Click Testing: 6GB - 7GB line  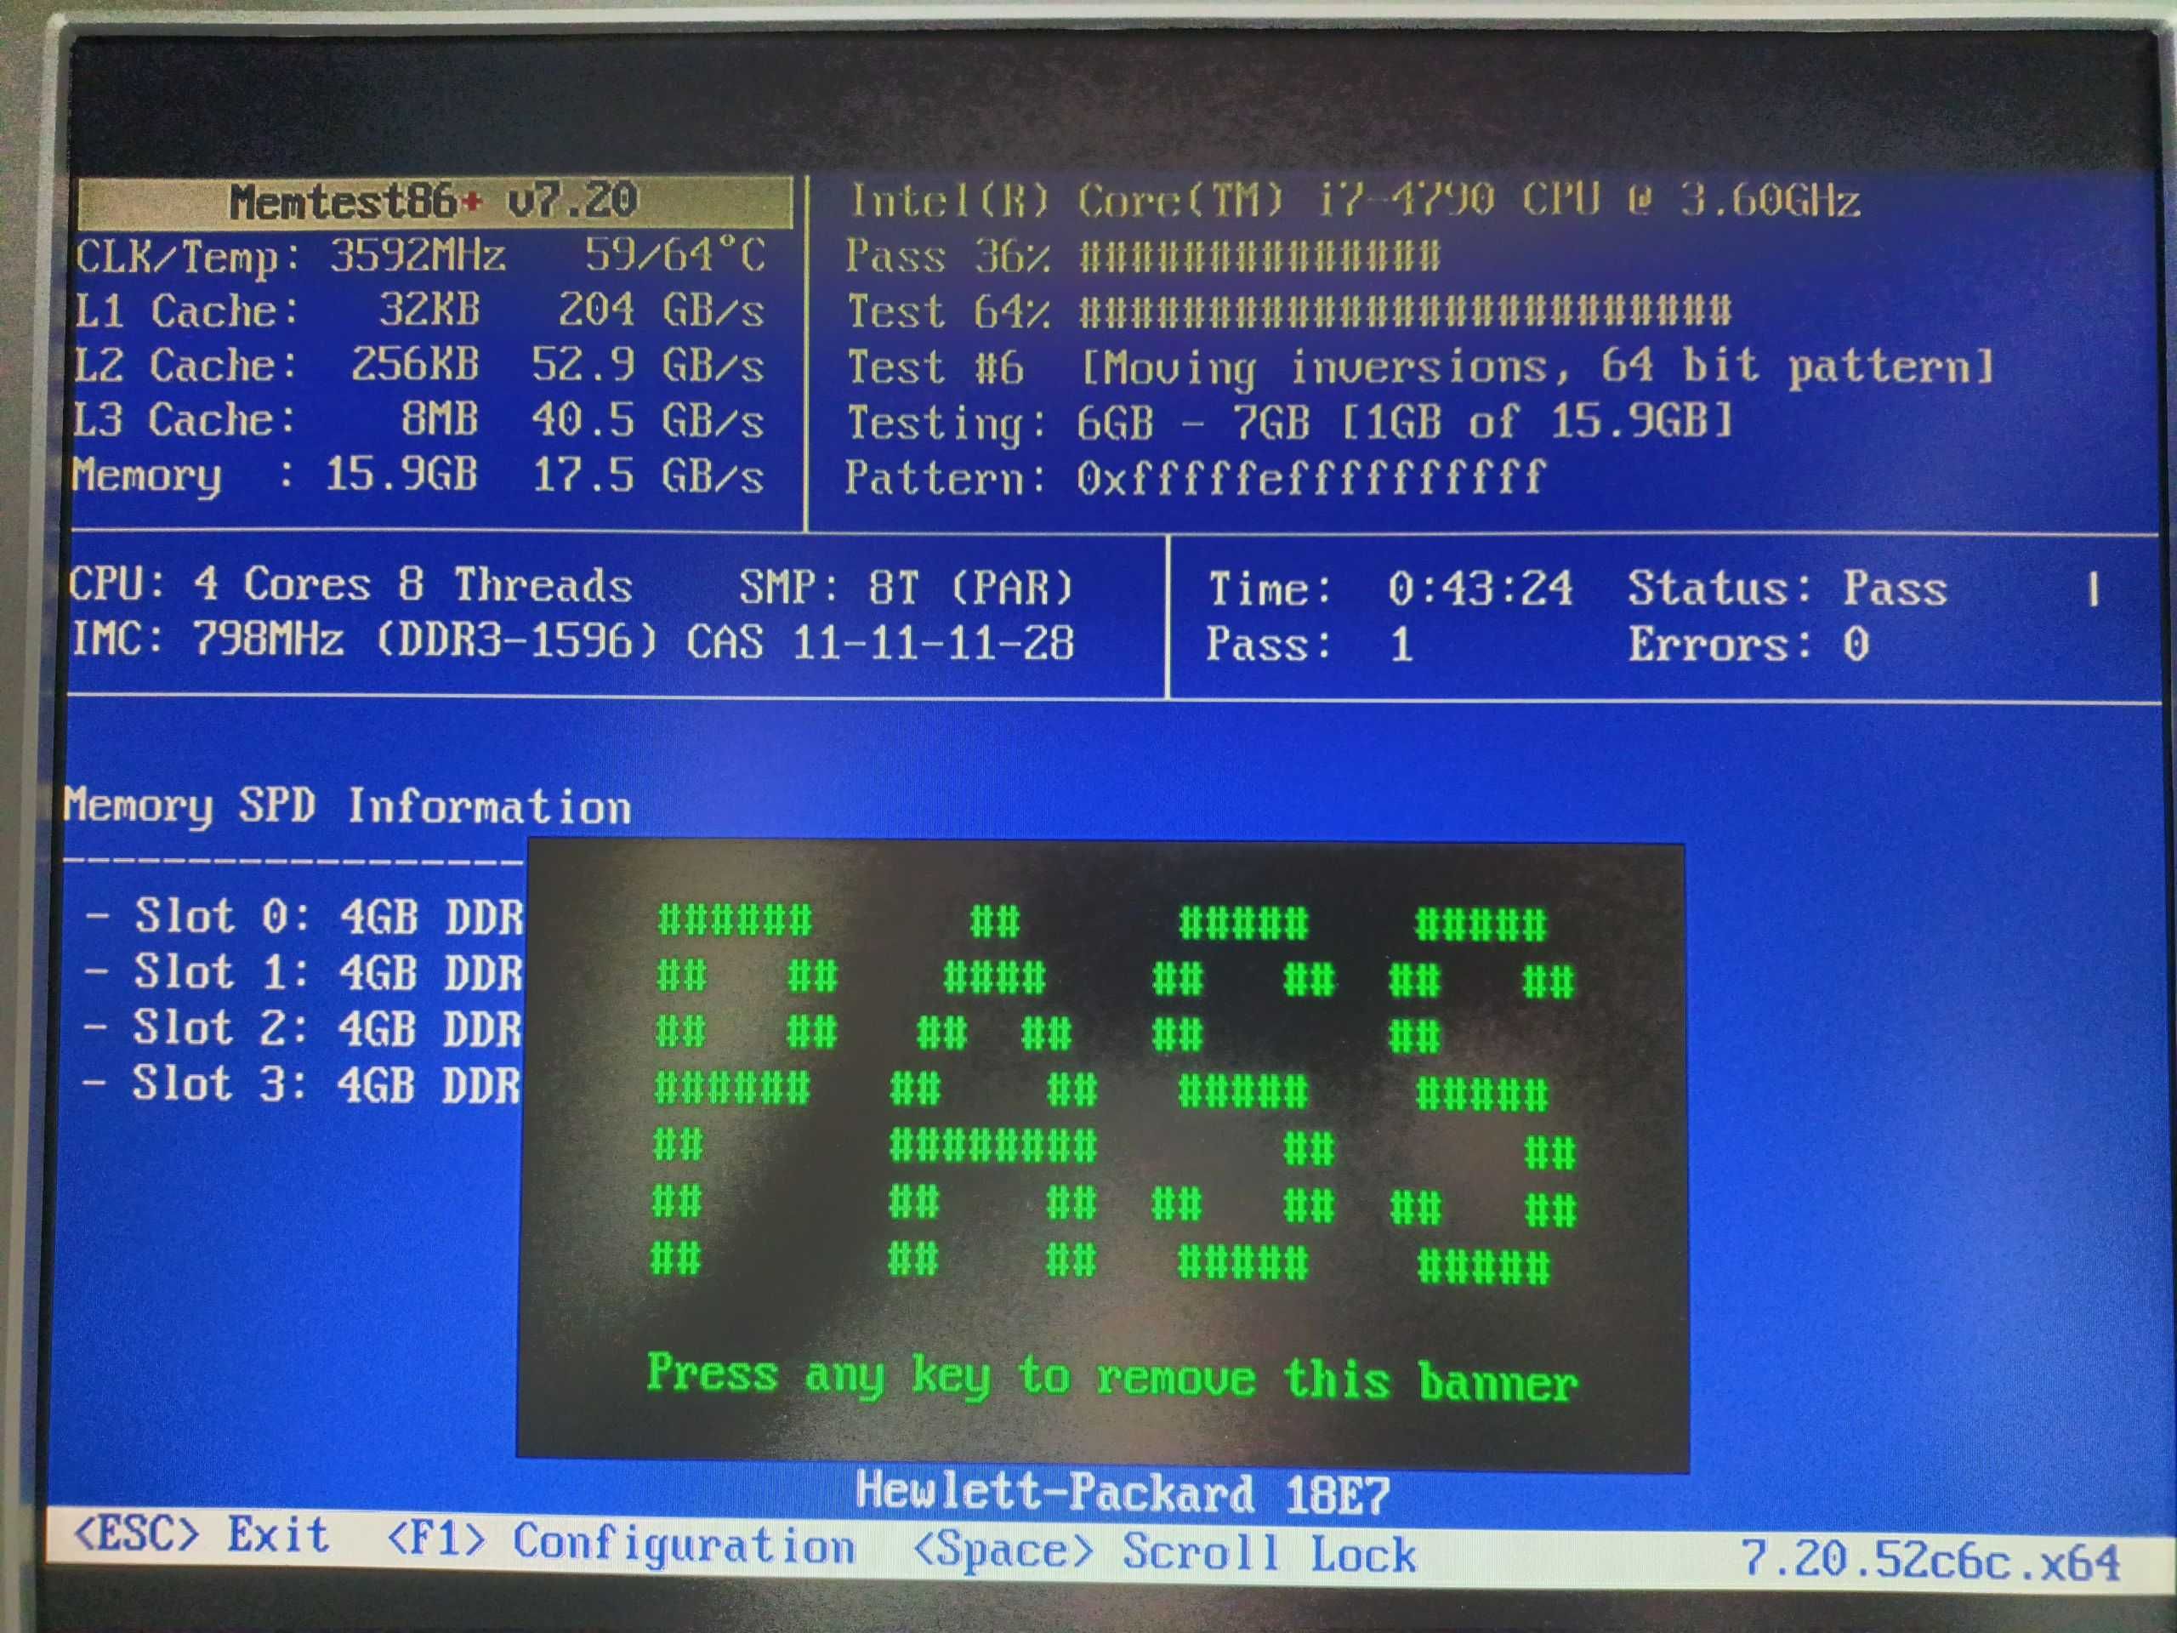(x=1289, y=422)
